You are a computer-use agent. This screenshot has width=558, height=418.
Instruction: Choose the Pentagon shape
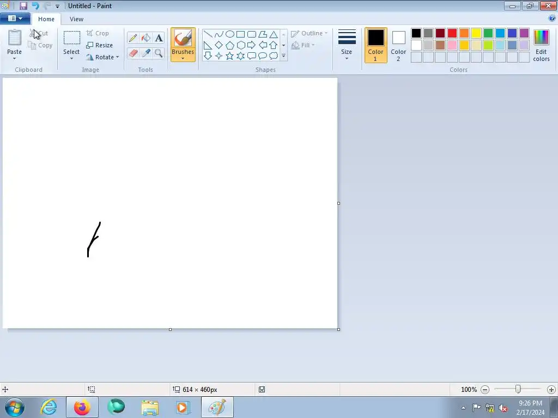coord(230,45)
